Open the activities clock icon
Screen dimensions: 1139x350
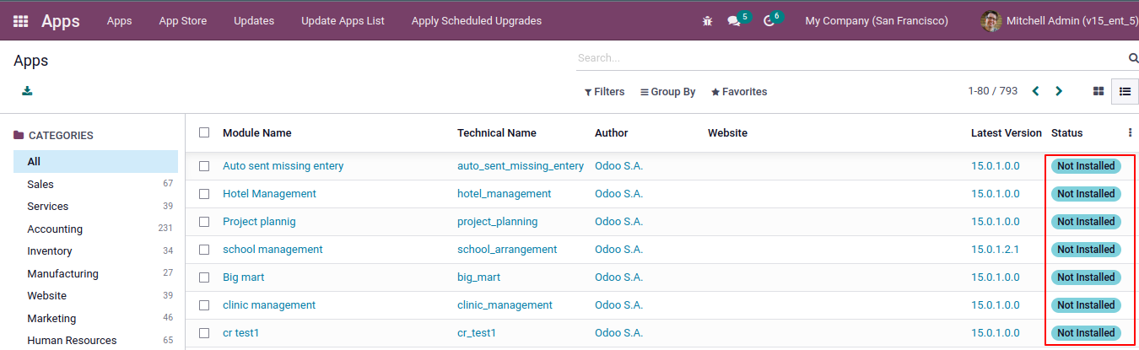point(769,21)
